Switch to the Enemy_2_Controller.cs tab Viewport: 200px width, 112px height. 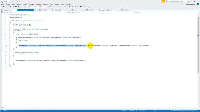click(88, 10)
